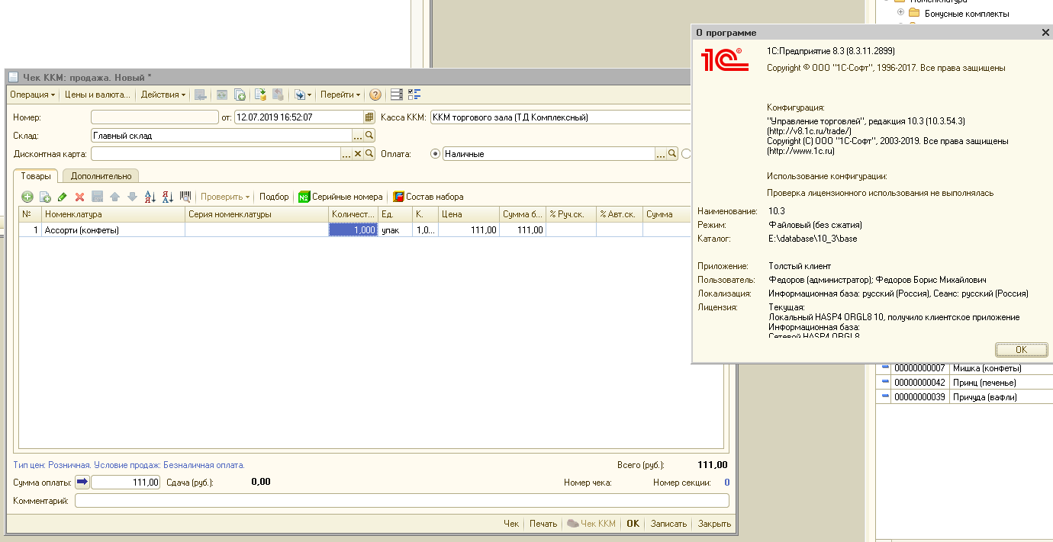This screenshot has height=542, width=1053.
Task: Click the Комментарий input field
Action: [x=402, y=501]
